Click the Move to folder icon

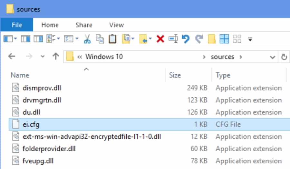coord(143,39)
